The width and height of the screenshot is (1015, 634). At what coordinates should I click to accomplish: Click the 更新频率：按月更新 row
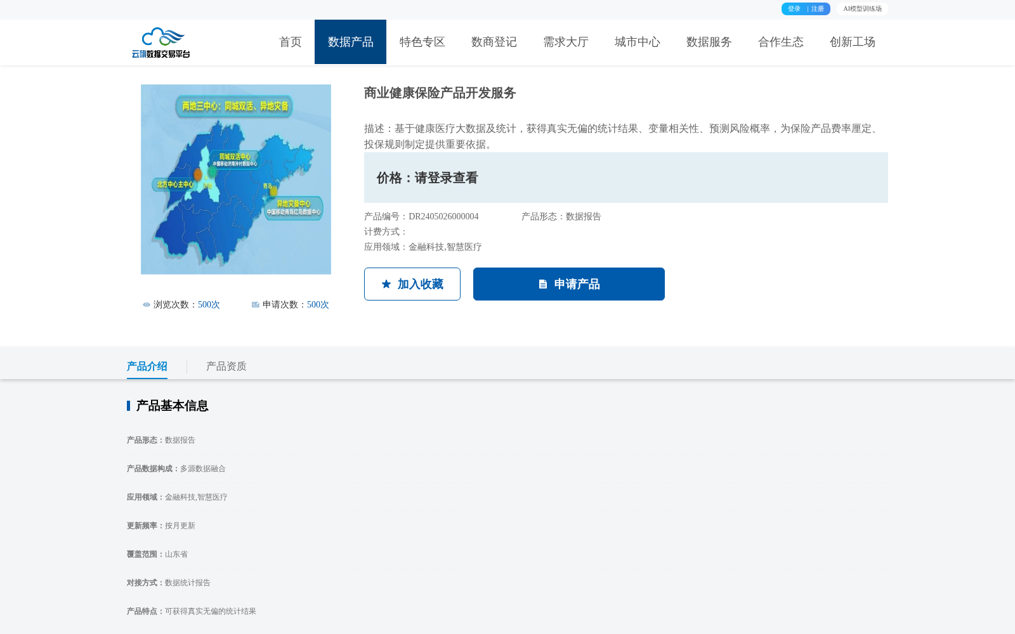[x=161, y=526]
